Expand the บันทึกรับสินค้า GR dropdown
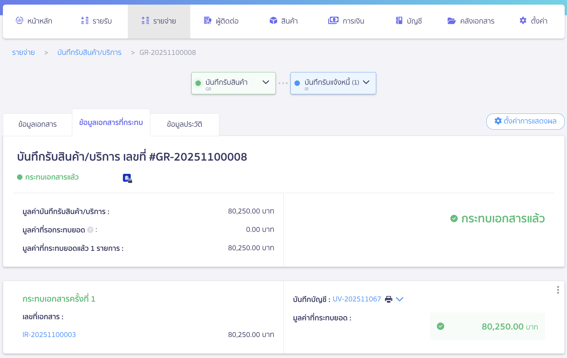 [x=266, y=82]
